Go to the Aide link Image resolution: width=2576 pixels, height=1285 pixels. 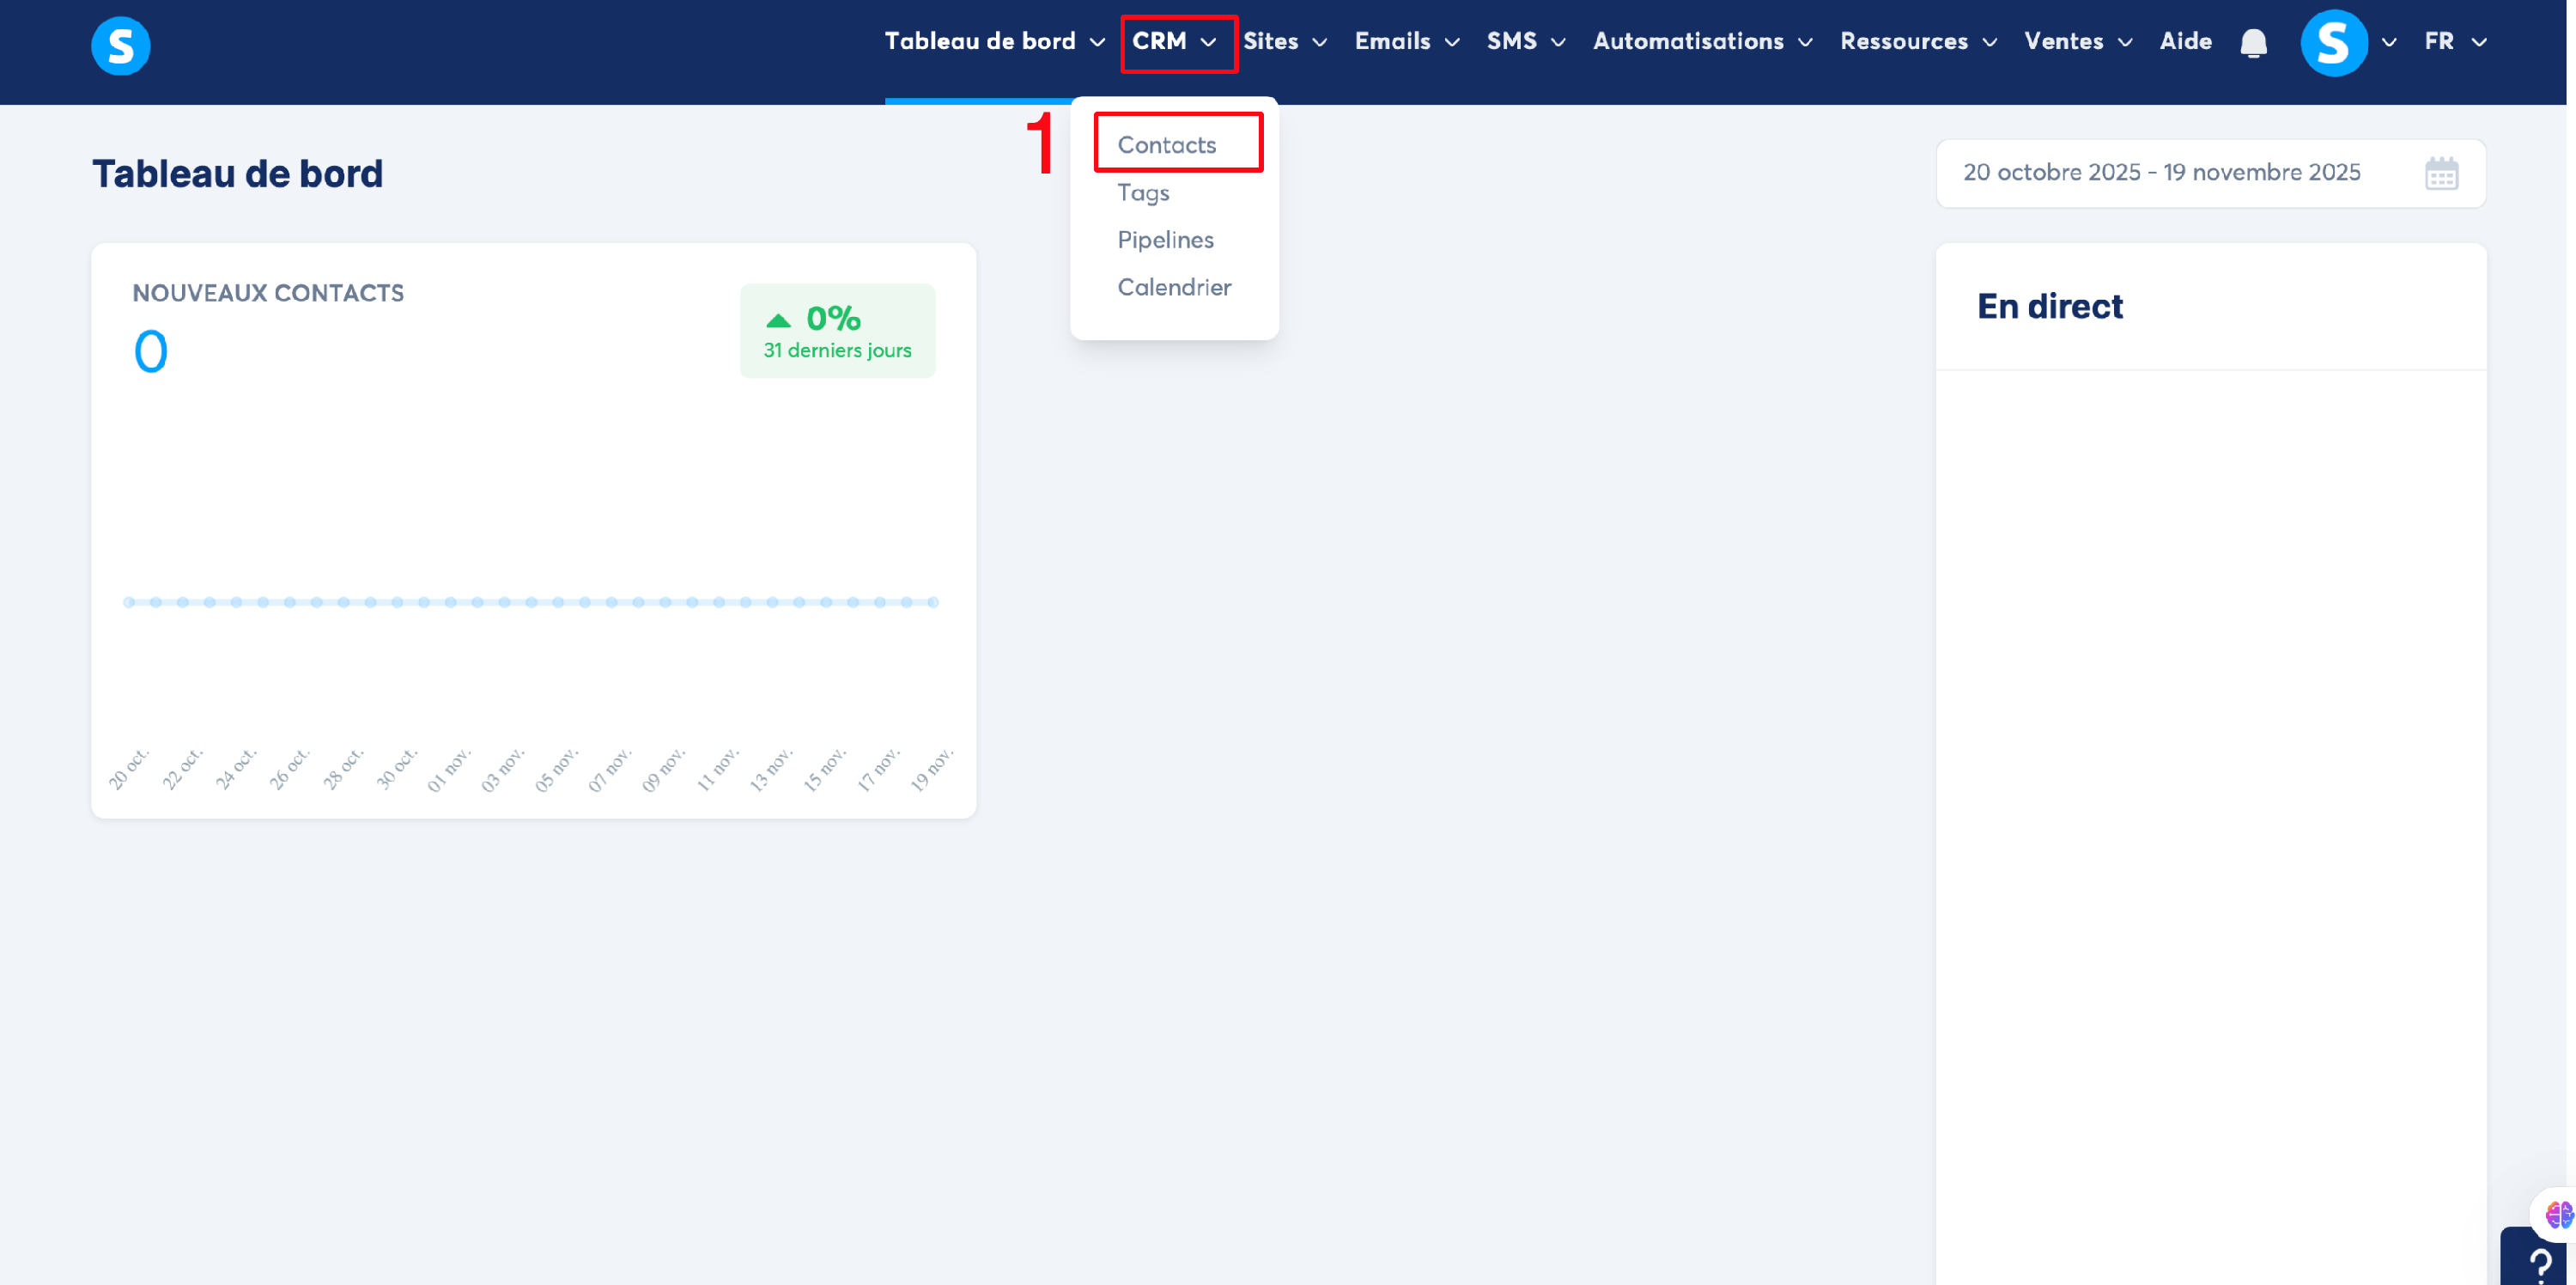coord(2185,42)
